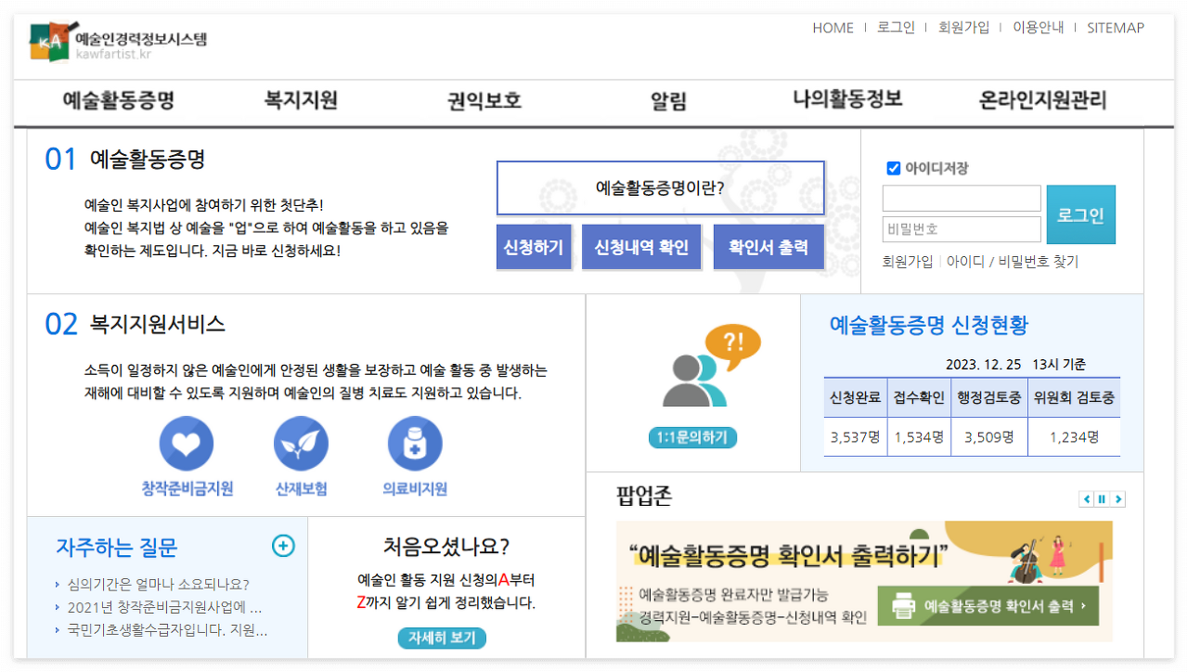Viewport: 1188px width, 672px height.
Task: Click the popup zone banner image
Action: coord(864,581)
